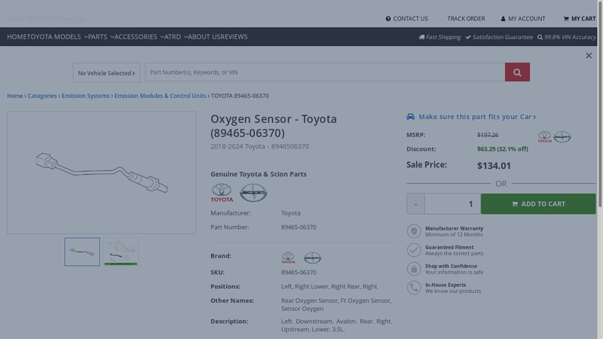Click Make sure this part fits your Car
The image size is (603, 339).
[477, 117]
